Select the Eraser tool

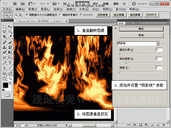click(x=4, y=52)
